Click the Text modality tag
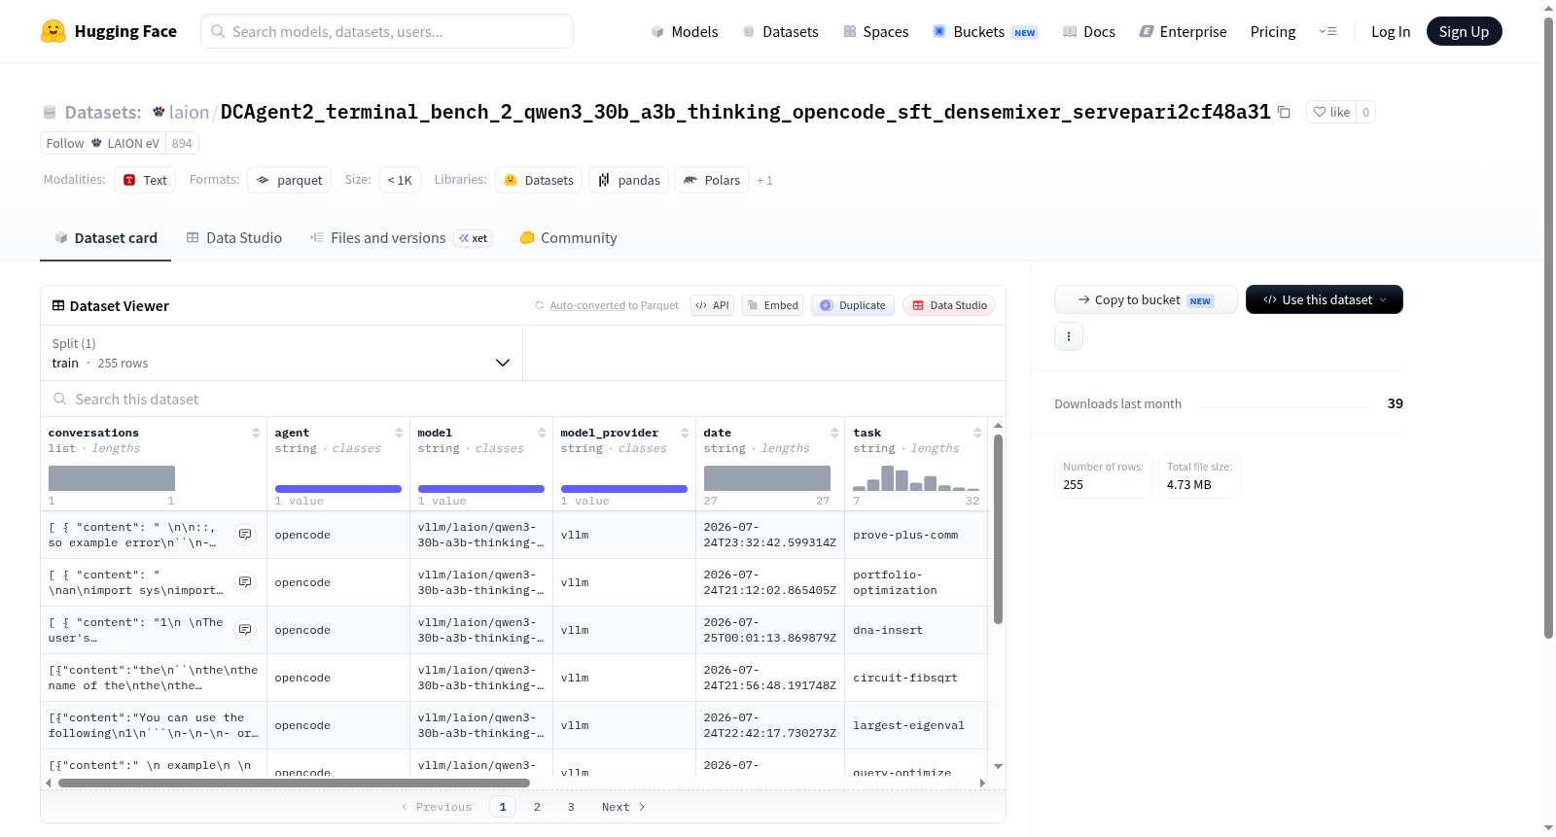1556x837 pixels. 145,180
